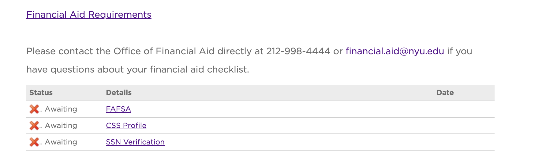The height and width of the screenshot is (167, 546).
Task: Click the Office of Financial Aid contact paragraph
Action: (x=249, y=60)
